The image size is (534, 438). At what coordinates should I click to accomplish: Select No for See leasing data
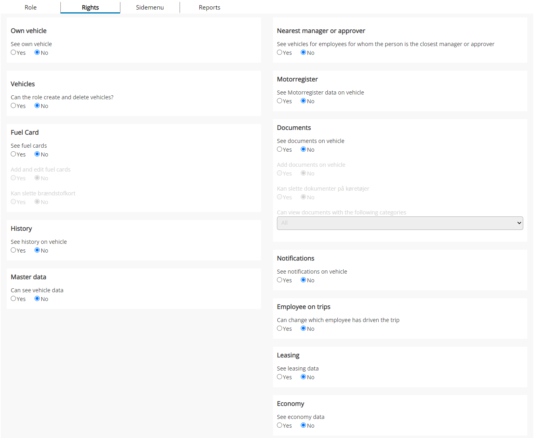[304, 377]
